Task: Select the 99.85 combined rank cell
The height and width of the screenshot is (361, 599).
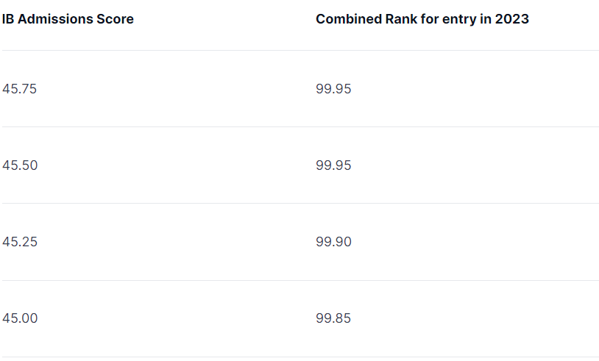Action: pos(333,318)
